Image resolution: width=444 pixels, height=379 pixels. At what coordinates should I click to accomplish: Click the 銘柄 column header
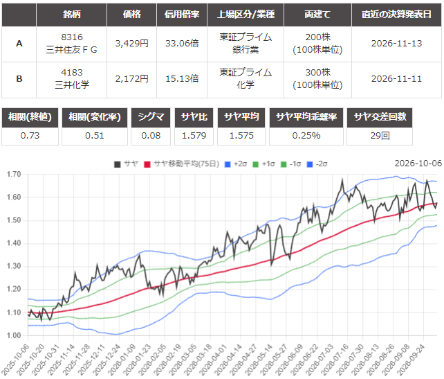coord(72,15)
